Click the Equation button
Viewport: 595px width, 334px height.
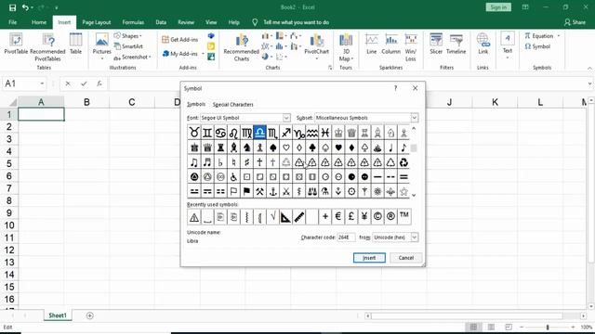pos(539,36)
